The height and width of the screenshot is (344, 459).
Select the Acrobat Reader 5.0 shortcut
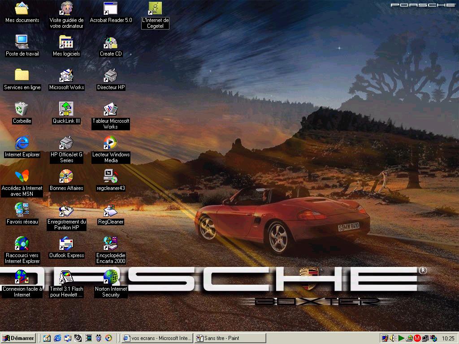click(x=111, y=9)
